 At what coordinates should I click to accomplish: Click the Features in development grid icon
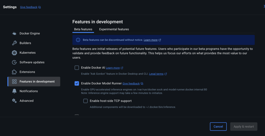point(14,81)
